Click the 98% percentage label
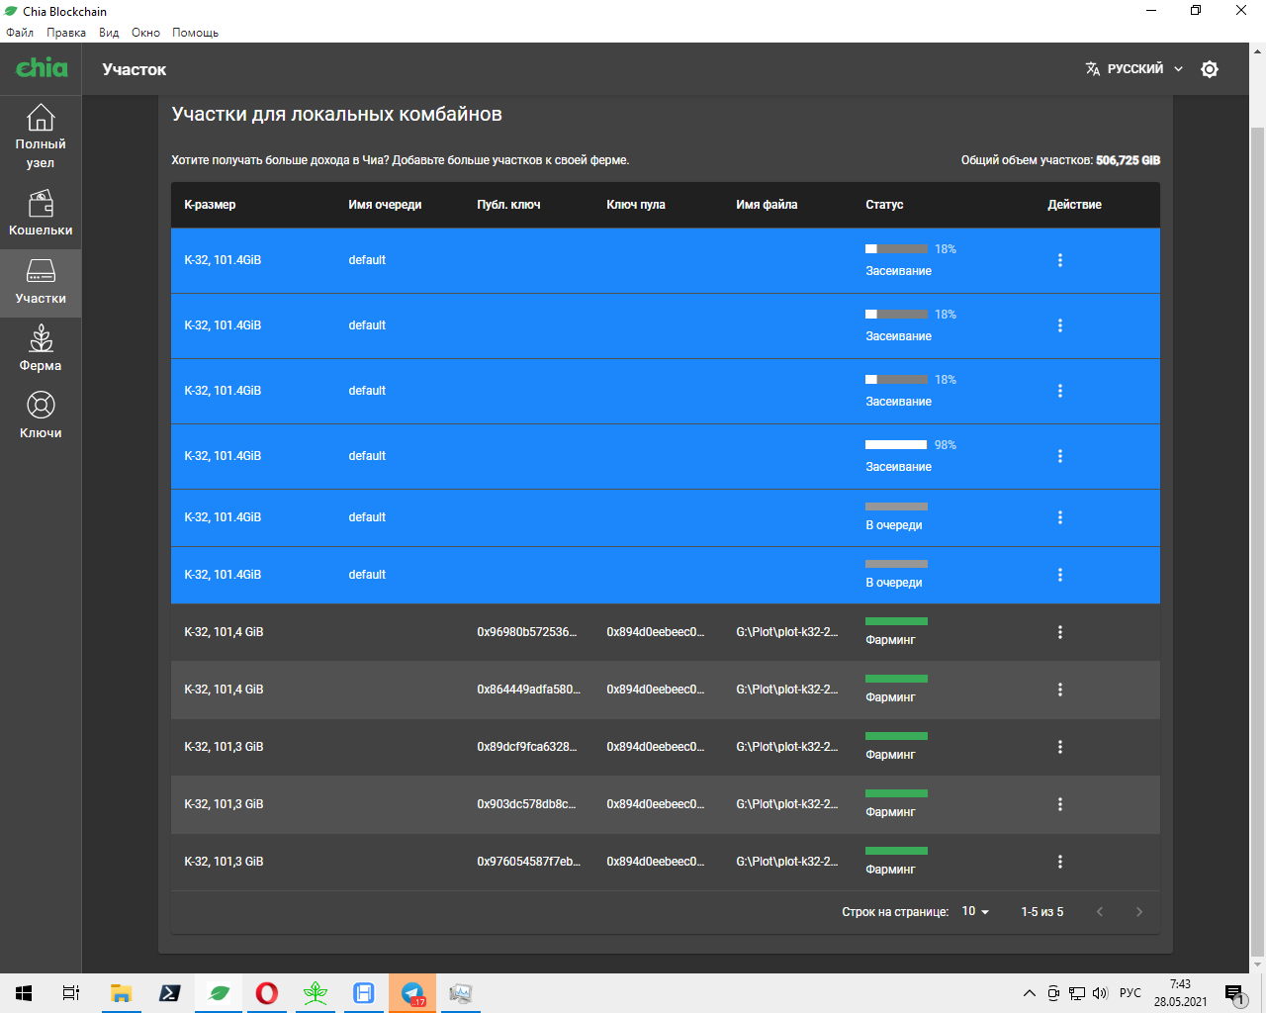This screenshot has height=1013, width=1266. click(946, 445)
